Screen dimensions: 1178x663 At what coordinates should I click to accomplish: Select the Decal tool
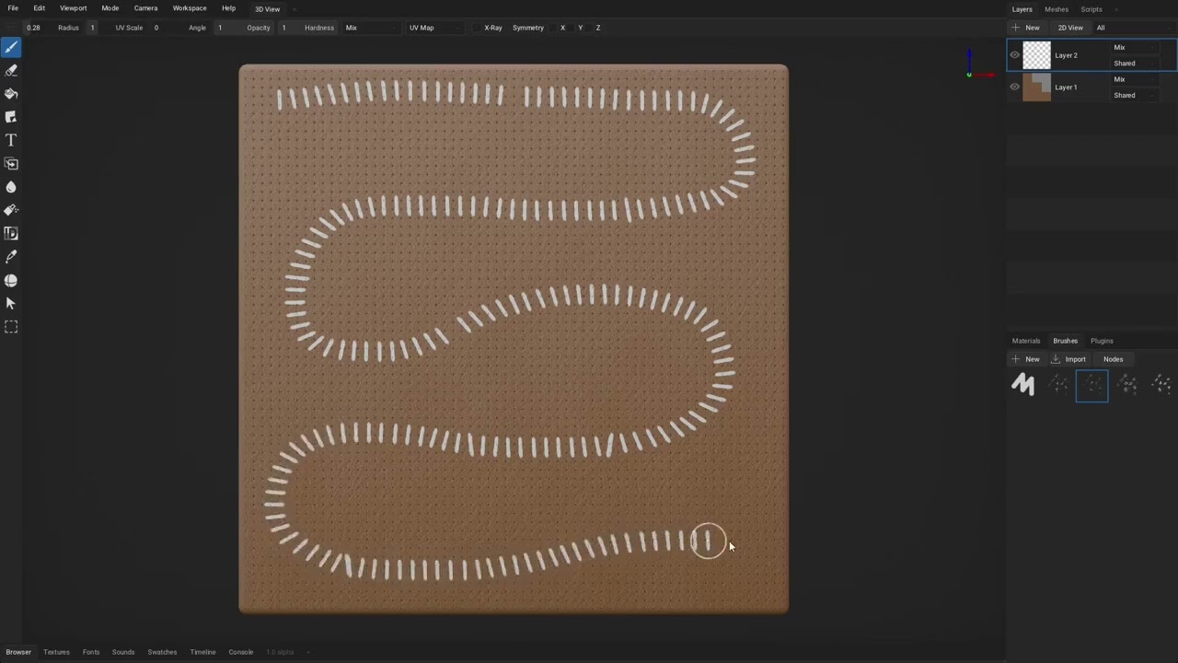(11, 117)
